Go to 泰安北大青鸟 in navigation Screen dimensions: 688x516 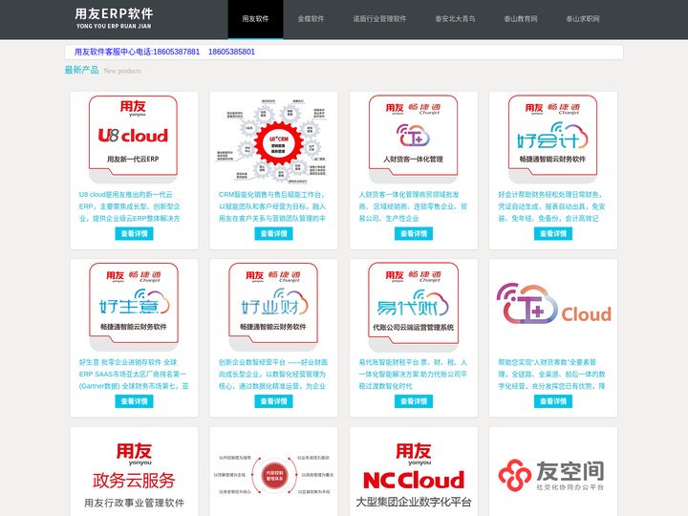click(x=455, y=19)
